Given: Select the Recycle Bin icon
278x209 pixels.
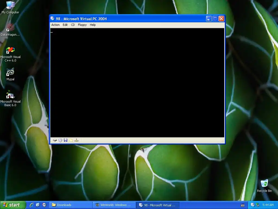Looking at the screenshot, I should [x=264, y=186].
